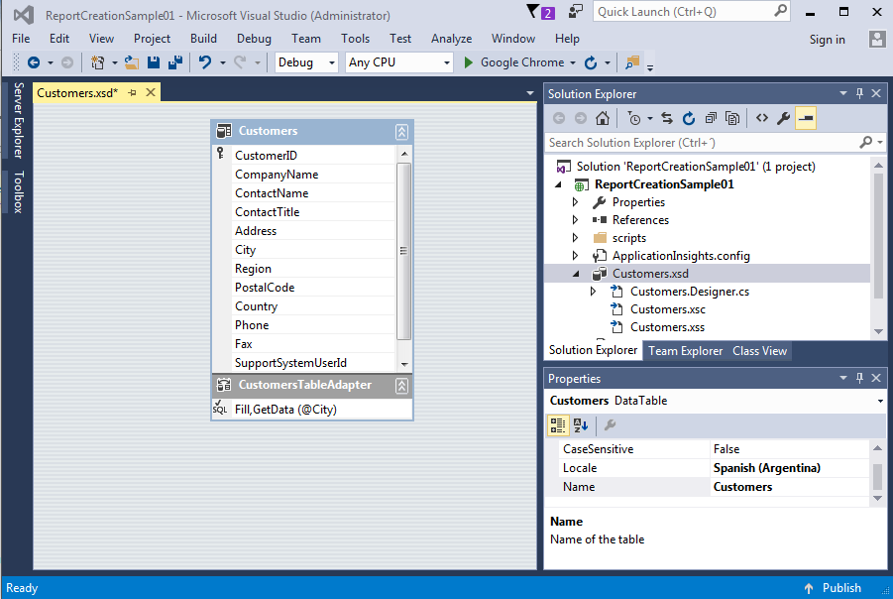Pin the Customers.xsd tab
Image resolution: width=893 pixels, height=599 pixels.
coord(132,93)
